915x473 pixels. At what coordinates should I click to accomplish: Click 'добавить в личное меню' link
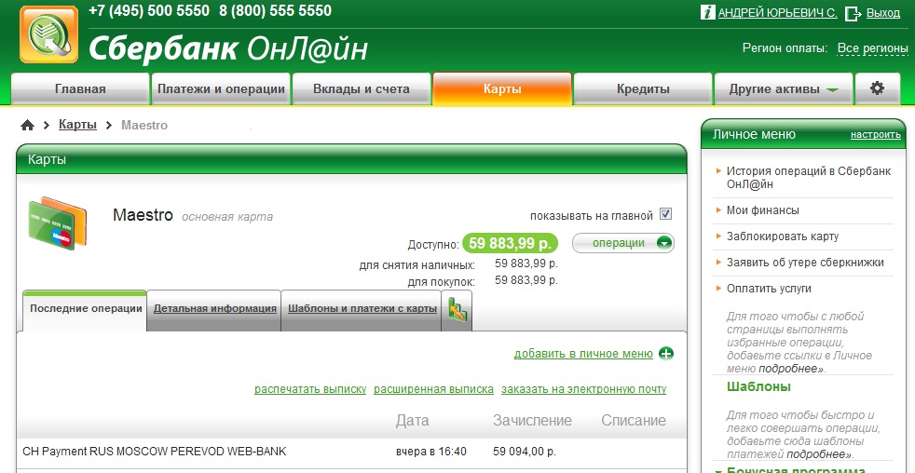(583, 354)
